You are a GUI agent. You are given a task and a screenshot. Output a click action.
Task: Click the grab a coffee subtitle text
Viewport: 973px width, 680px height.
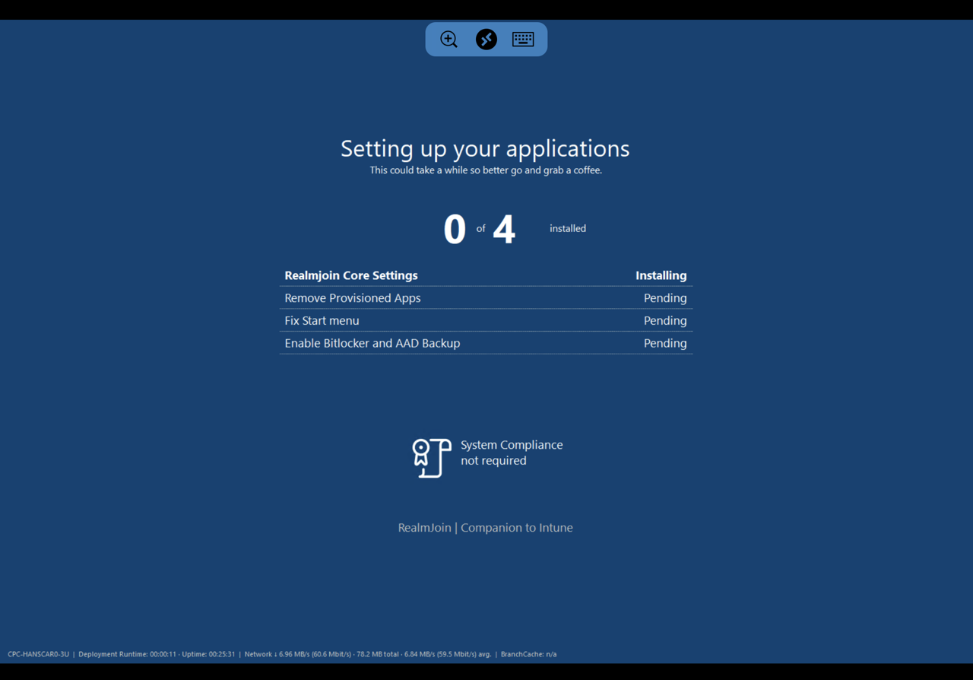click(x=486, y=170)
